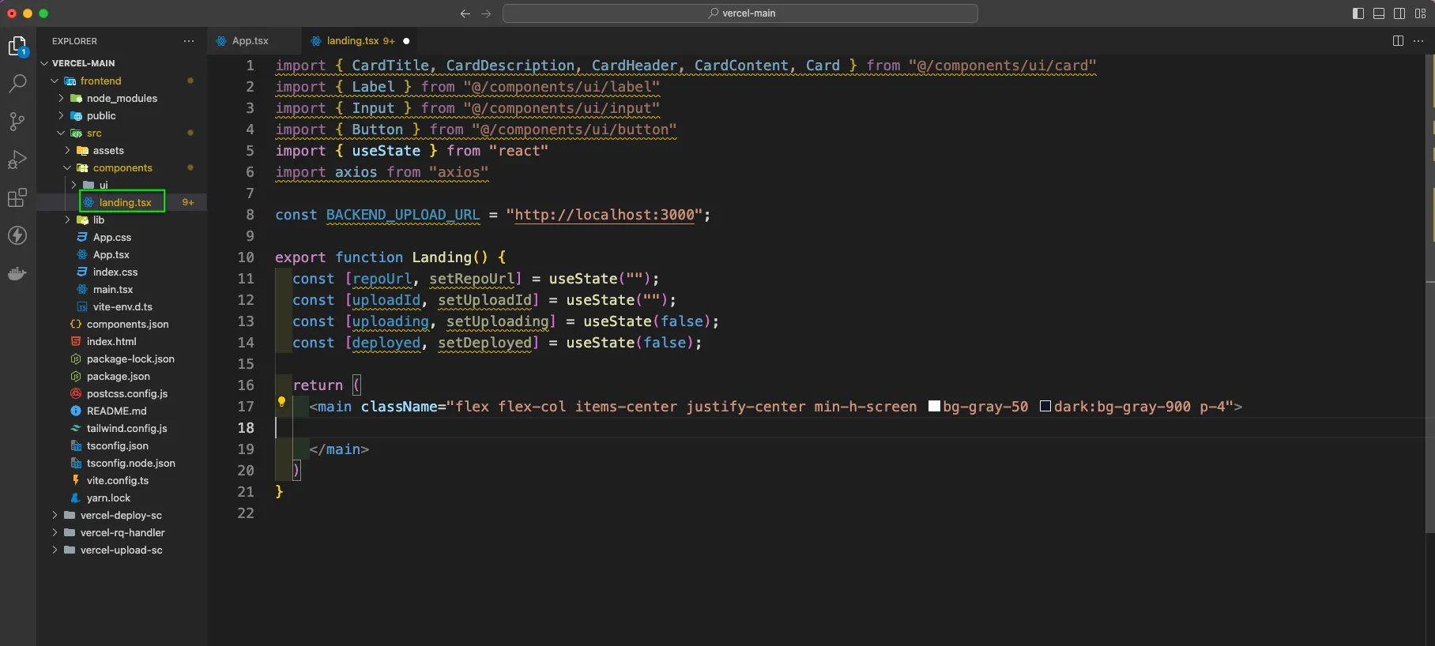Open vite-env.d.ts file
This screenshot has height=646, width=1435.
122,306
